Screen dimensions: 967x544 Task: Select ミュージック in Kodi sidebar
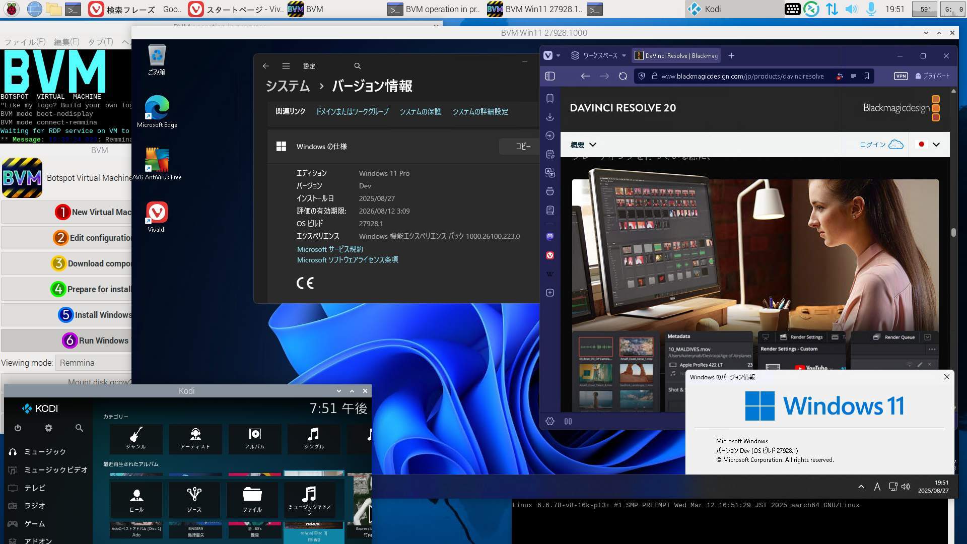(x=45, y=452)
